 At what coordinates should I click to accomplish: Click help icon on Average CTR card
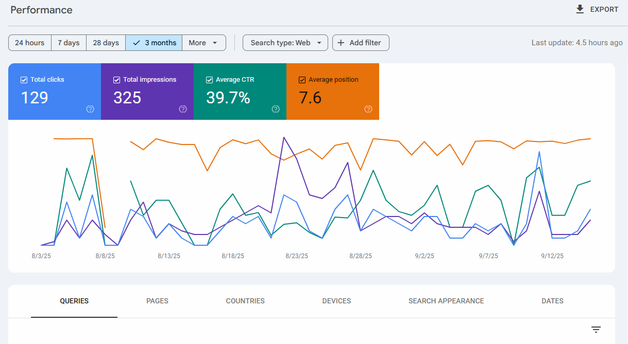pyautogui.click(x=276, y=109)
